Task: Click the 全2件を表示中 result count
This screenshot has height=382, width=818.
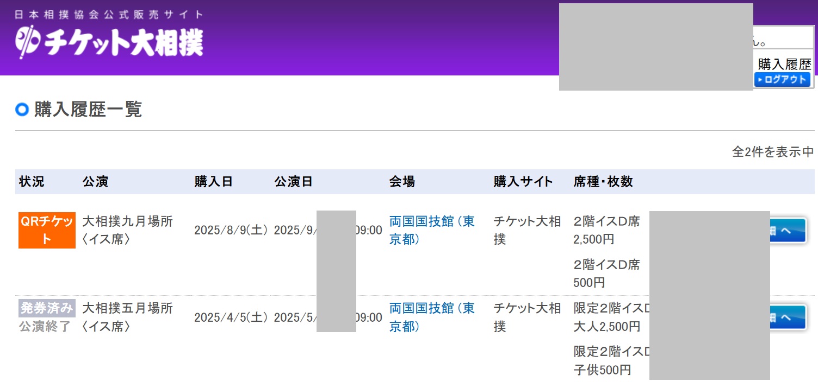Action: tap(772, 152)
